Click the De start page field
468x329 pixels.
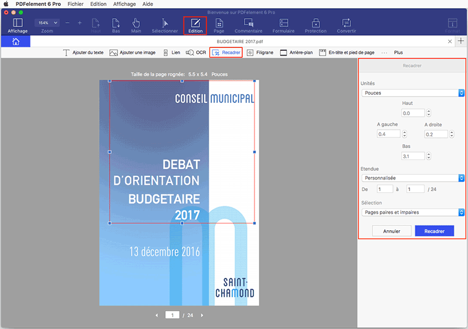coord(385,189)
